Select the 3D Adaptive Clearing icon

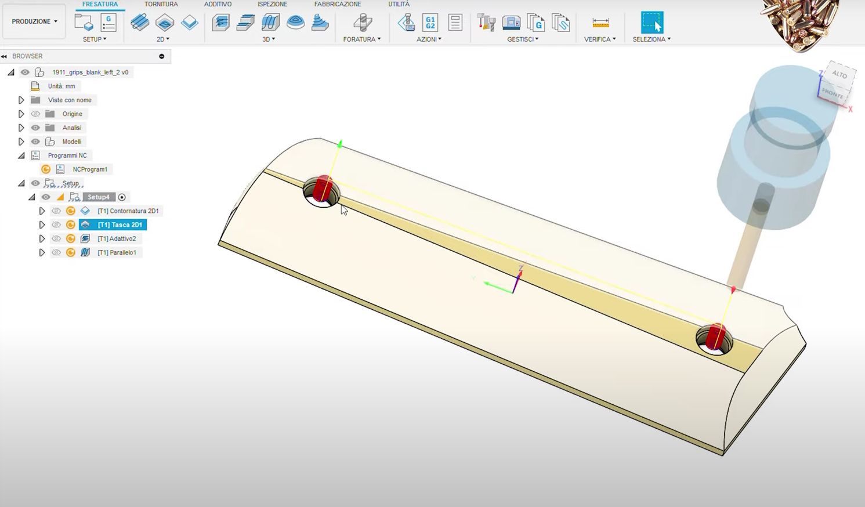(220, 23)
